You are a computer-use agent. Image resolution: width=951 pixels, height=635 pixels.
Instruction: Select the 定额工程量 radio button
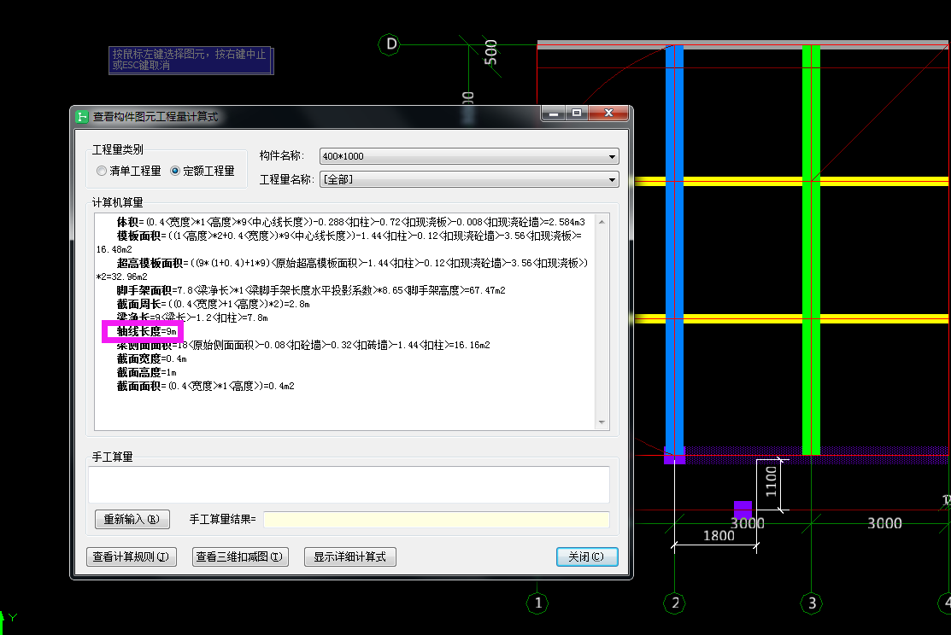coord(202,171)
